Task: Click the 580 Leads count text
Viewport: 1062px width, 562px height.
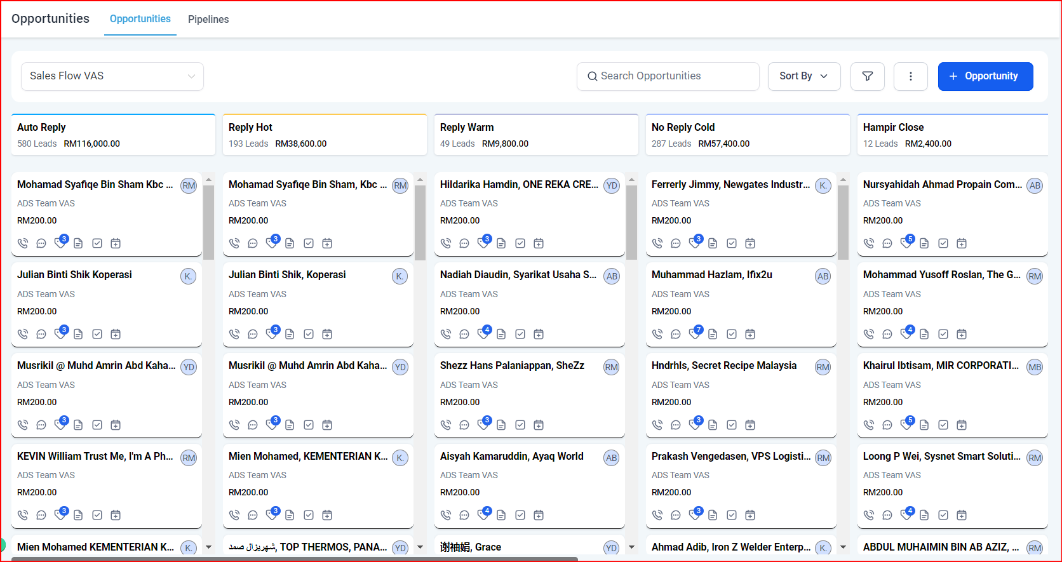Action: (x=37, y=144)
